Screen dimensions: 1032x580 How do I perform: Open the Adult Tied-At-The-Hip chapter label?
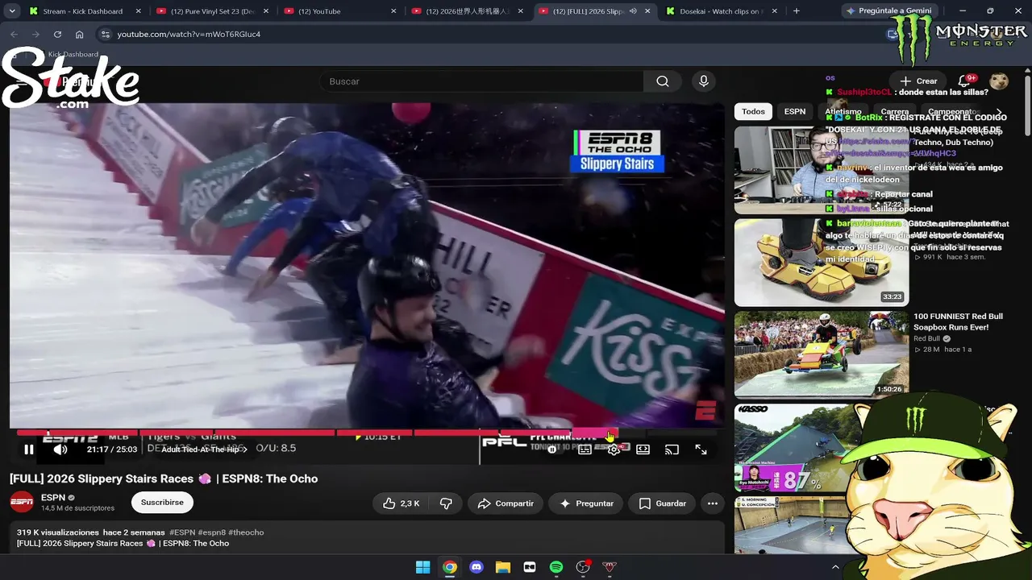point(204,449)
